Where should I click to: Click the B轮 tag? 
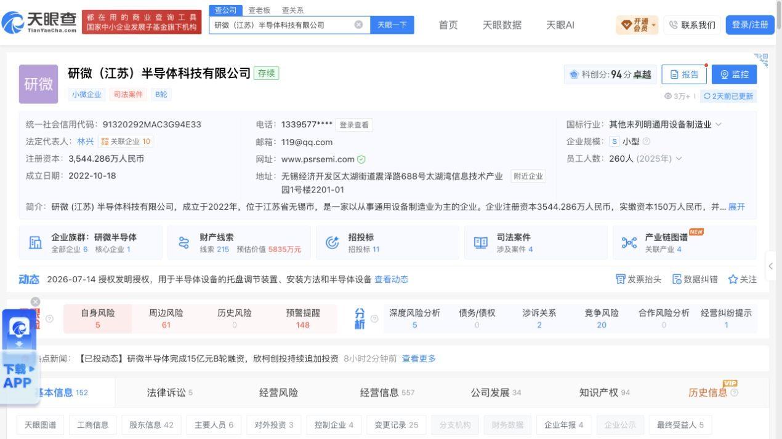[161, 94]
